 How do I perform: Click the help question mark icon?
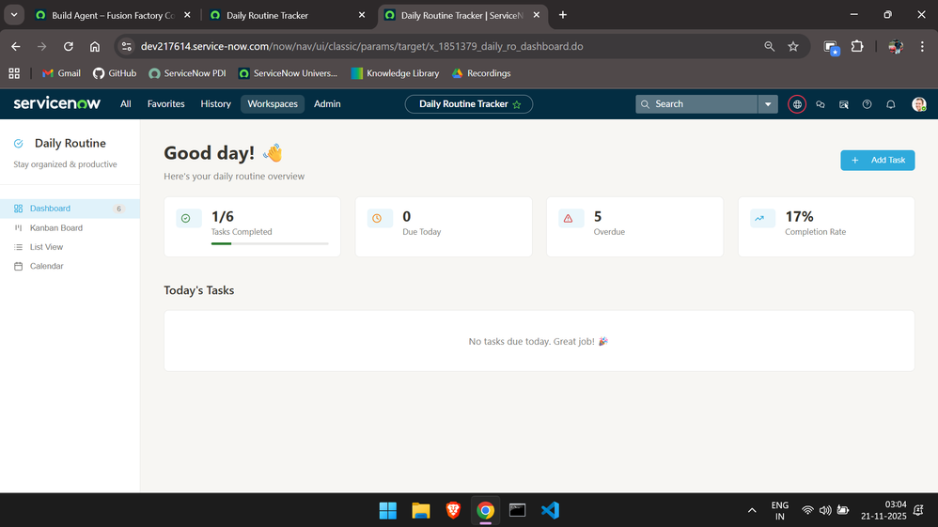(867, 104)
